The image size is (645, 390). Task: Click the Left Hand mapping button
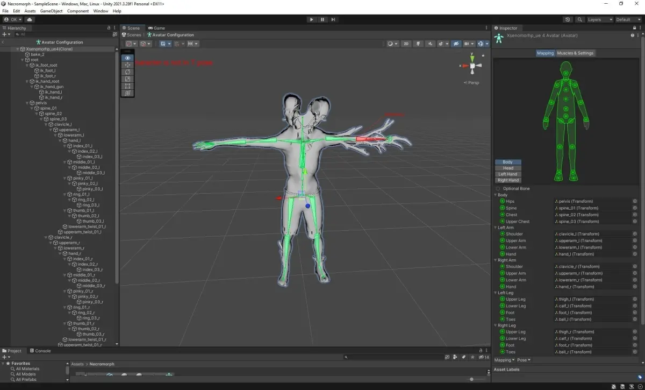pos(508,174)
